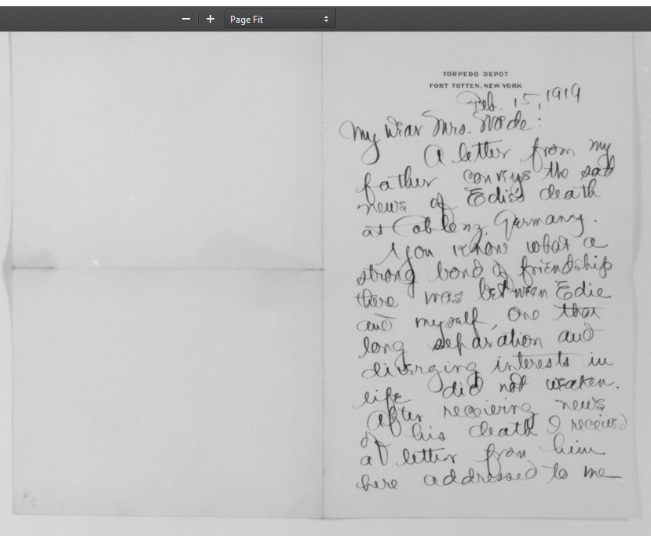Click the TORPEDO DEPOT letterhead text

[x=474, y=74]
